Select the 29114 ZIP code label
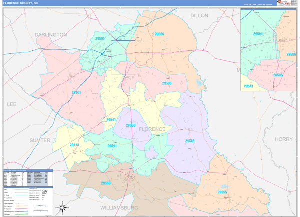 click(x=74, y=145)
